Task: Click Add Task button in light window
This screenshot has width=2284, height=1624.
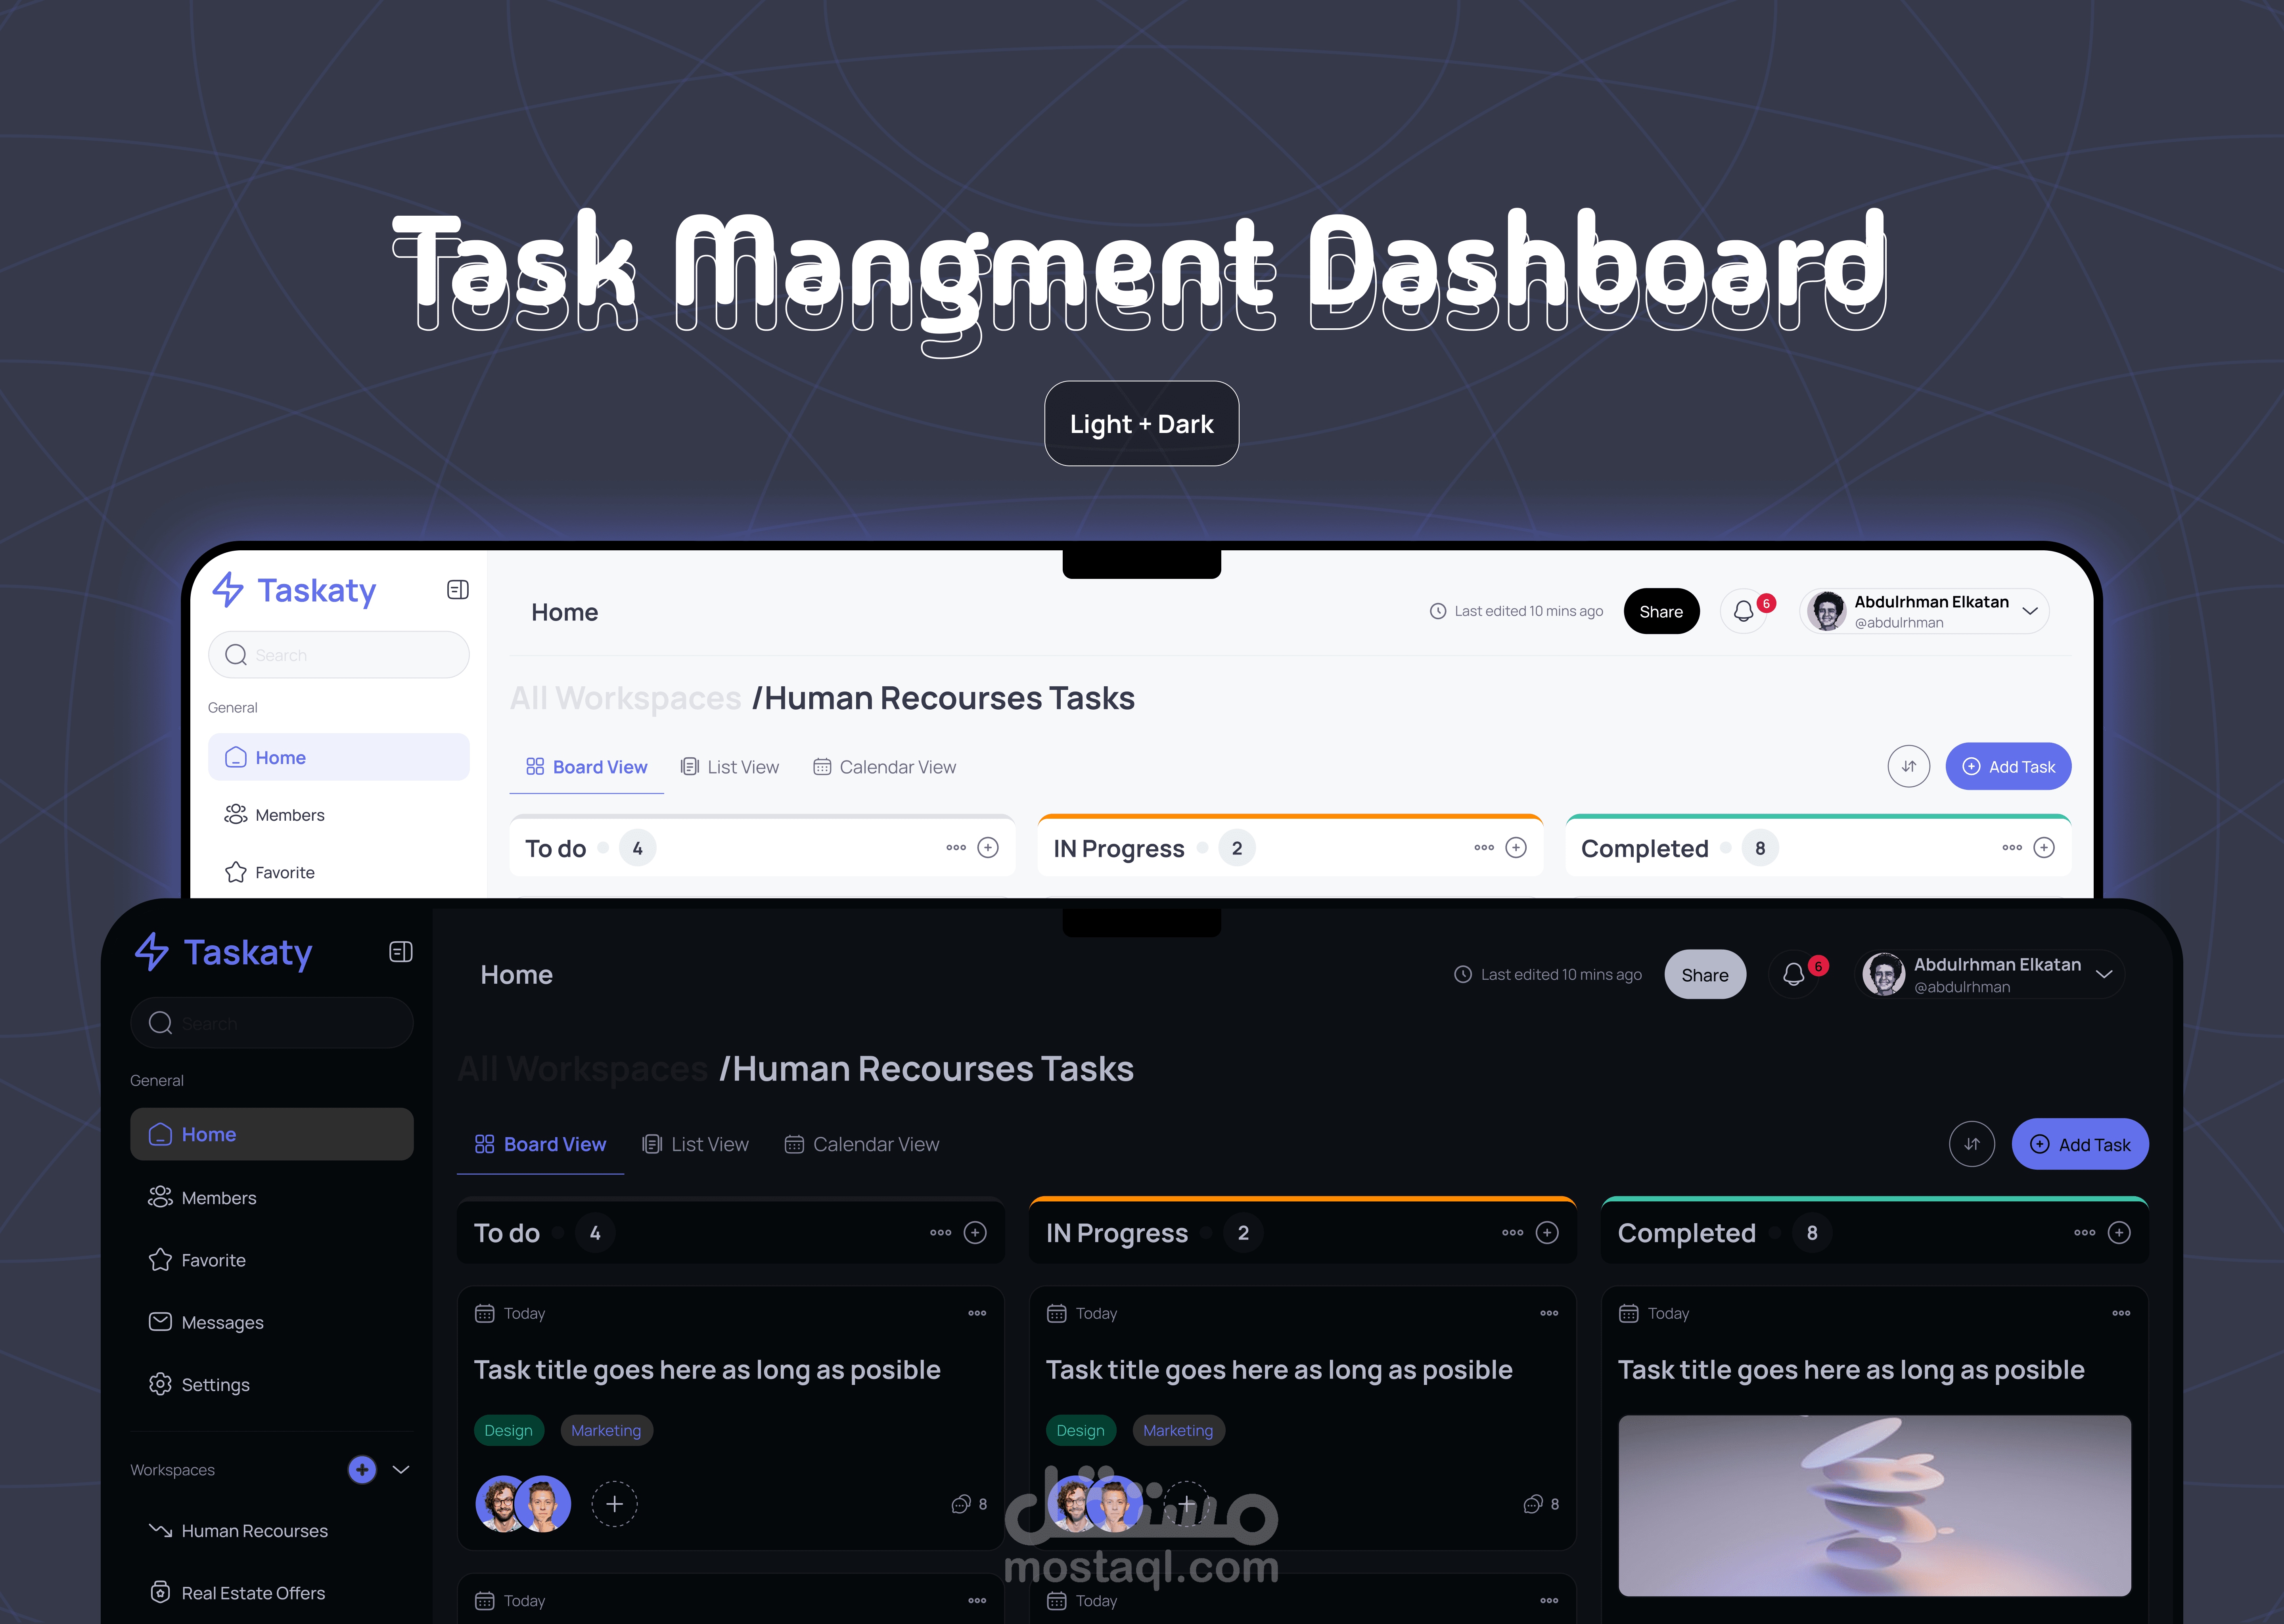Action: [x=2008, y=766]
